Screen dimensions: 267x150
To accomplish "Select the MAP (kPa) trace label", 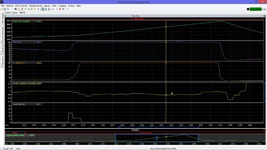I will (x=17, y=42).
